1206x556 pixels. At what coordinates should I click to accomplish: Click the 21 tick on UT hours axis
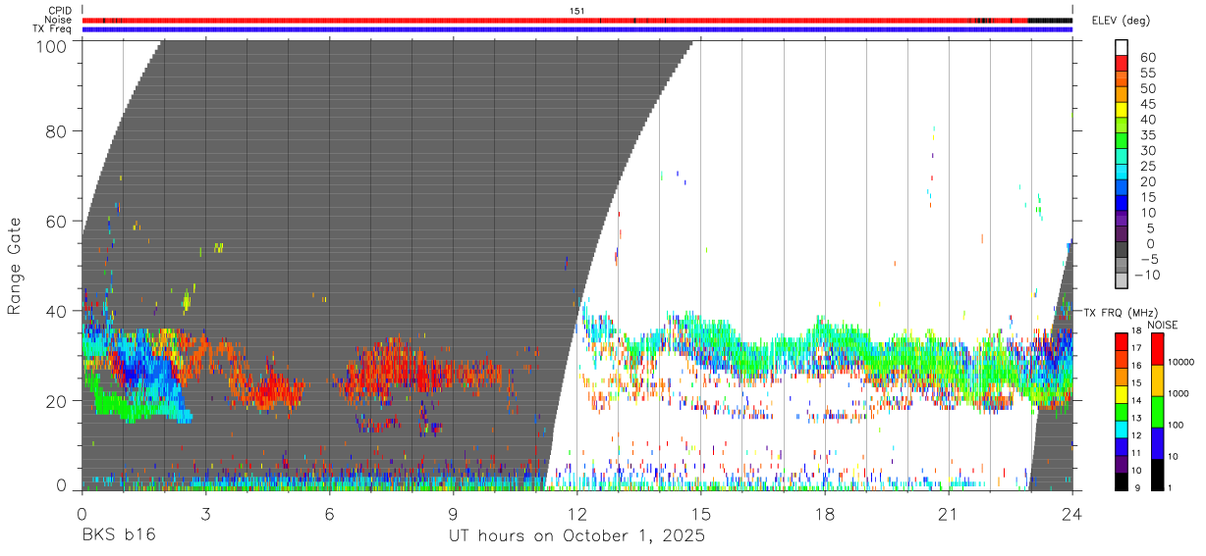pyautogui.click(x=949, y=513)
